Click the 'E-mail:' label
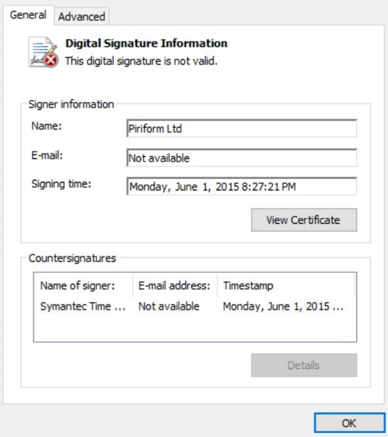 point(47,155)
